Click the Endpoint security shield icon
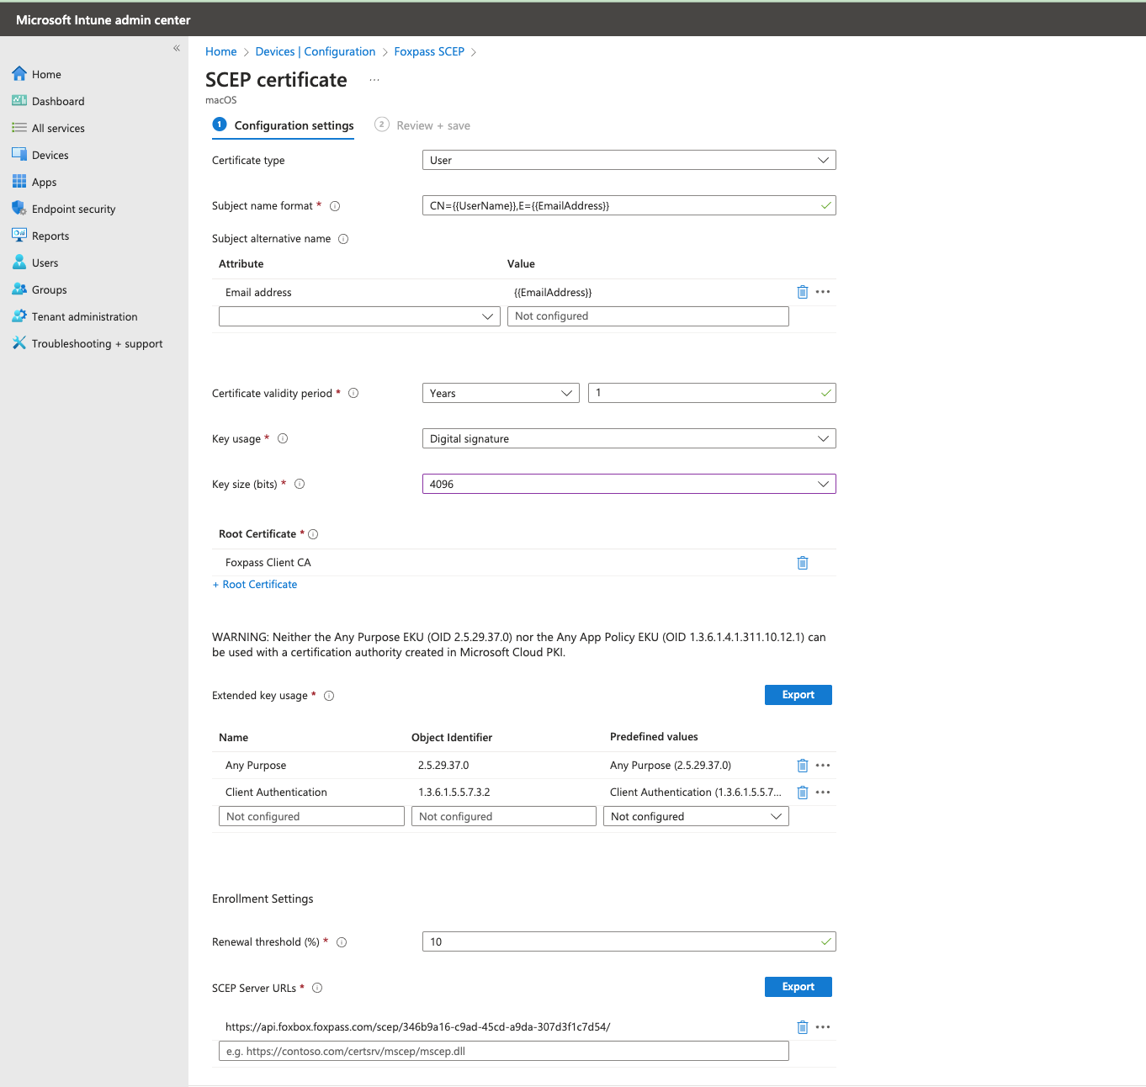 pyautogui.click(x=19, y=209)
